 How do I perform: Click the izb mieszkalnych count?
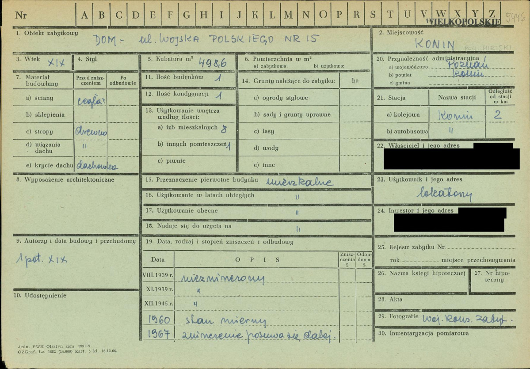click(x=223, y=129)
